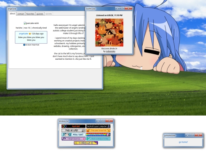Minimize the lastfm.exe window
The image size is (206, 154).
[117, 8]
